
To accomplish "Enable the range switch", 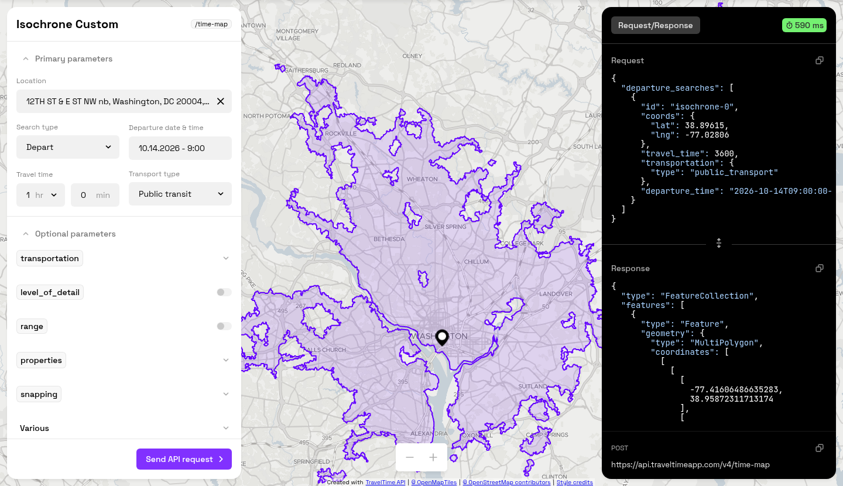I will tap(224, 326).
